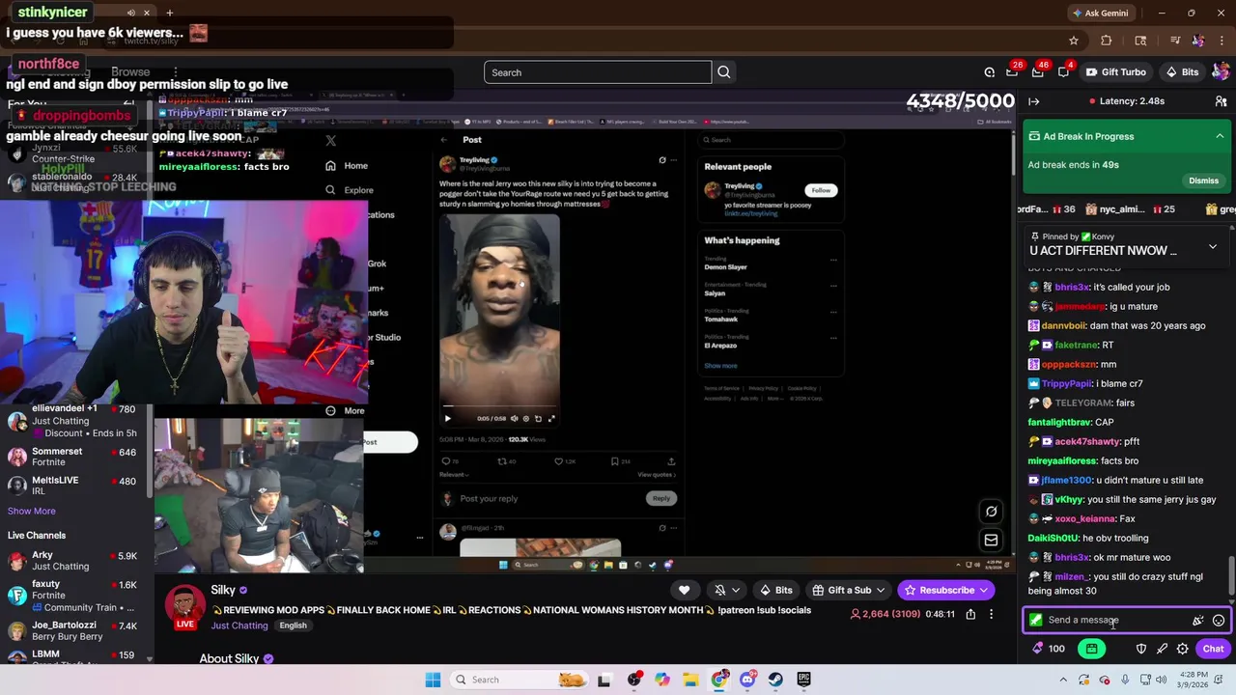Open the cheer Bits icon in chat box
1236x695 pixels.
[x=1198, y=621]
